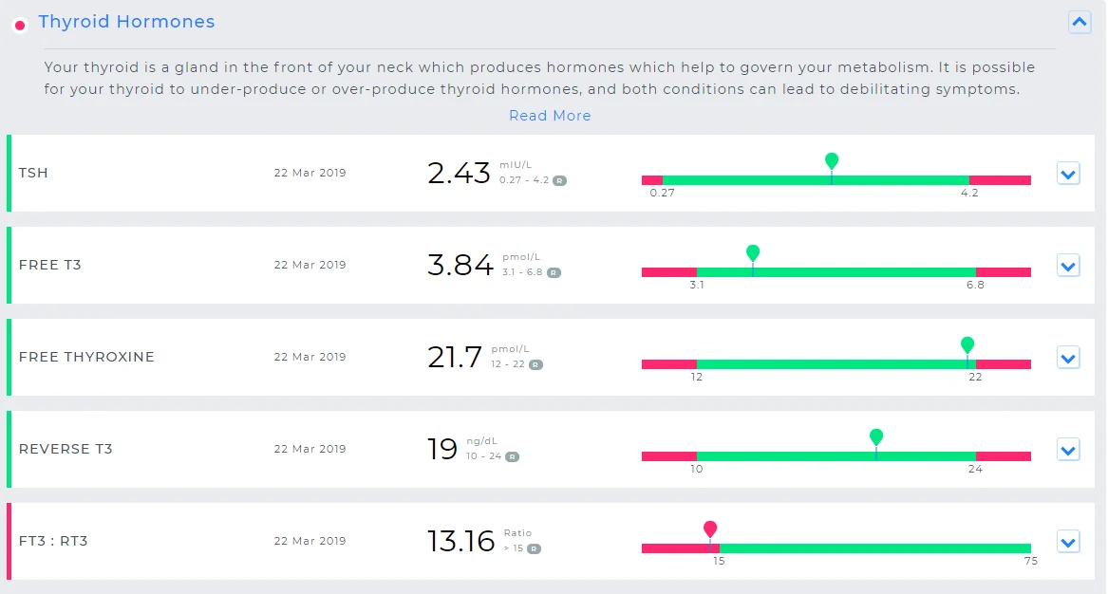Screen dimensions: 1108x594
Task: Collapse the Thyroid Hormones section
Action: point(1080,22)
